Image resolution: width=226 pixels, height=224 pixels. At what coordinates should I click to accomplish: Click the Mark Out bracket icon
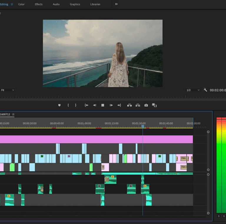[x=76, y=105]
